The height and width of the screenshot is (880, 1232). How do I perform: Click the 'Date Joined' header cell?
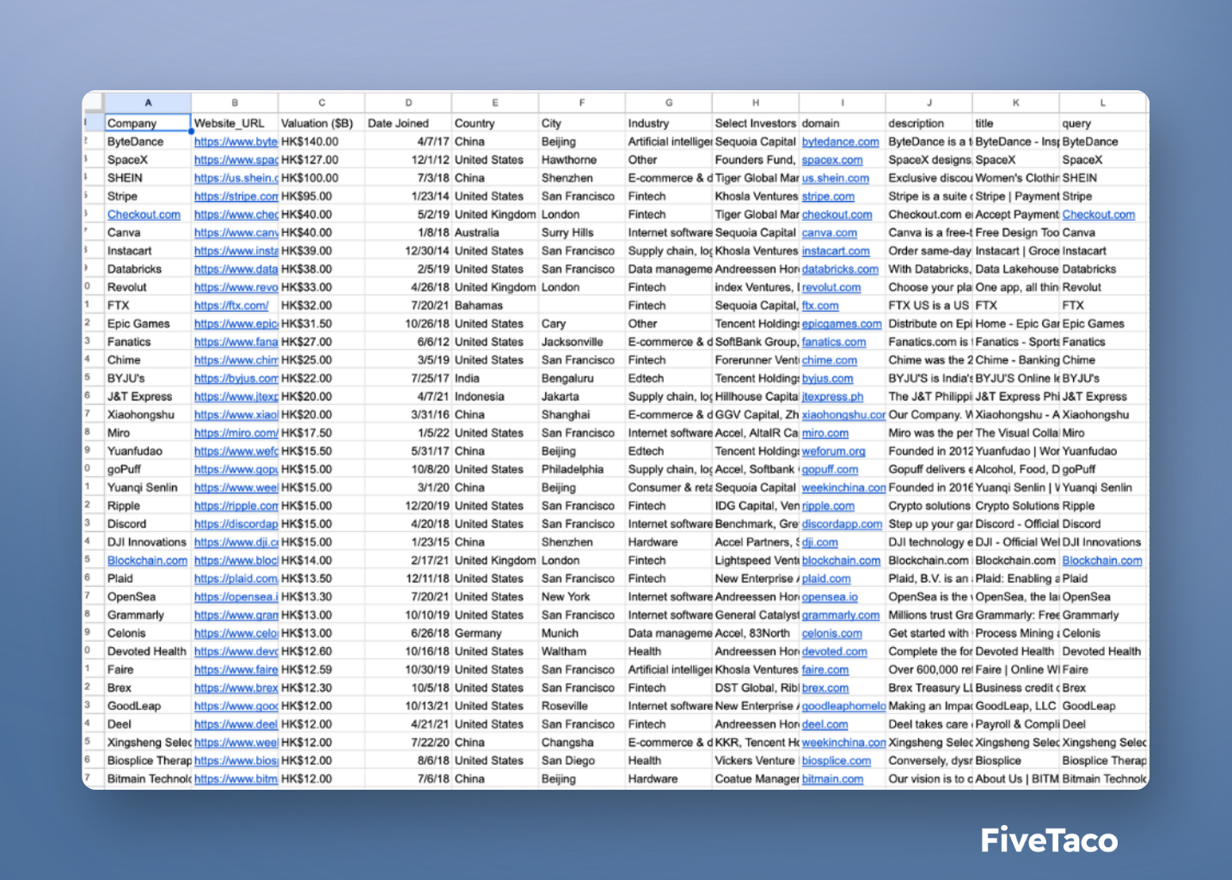pyautogui.click(x=408, y=124)
